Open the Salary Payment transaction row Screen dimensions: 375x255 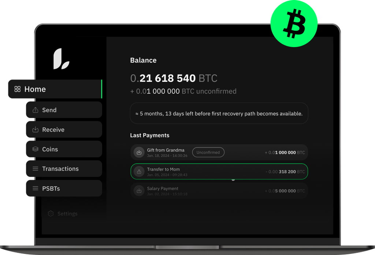point(219,191)
